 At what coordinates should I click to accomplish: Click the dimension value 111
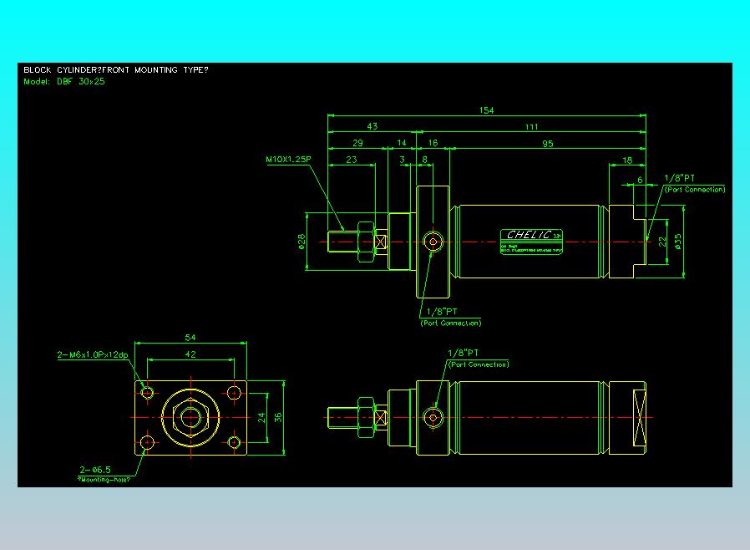pyautogui.click(x=532, y=127)
